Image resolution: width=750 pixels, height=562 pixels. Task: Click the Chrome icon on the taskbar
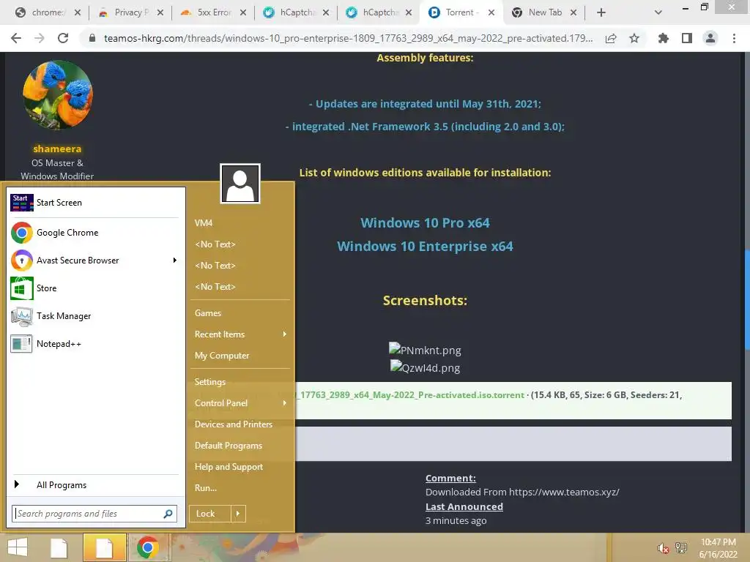pos(148,547)
